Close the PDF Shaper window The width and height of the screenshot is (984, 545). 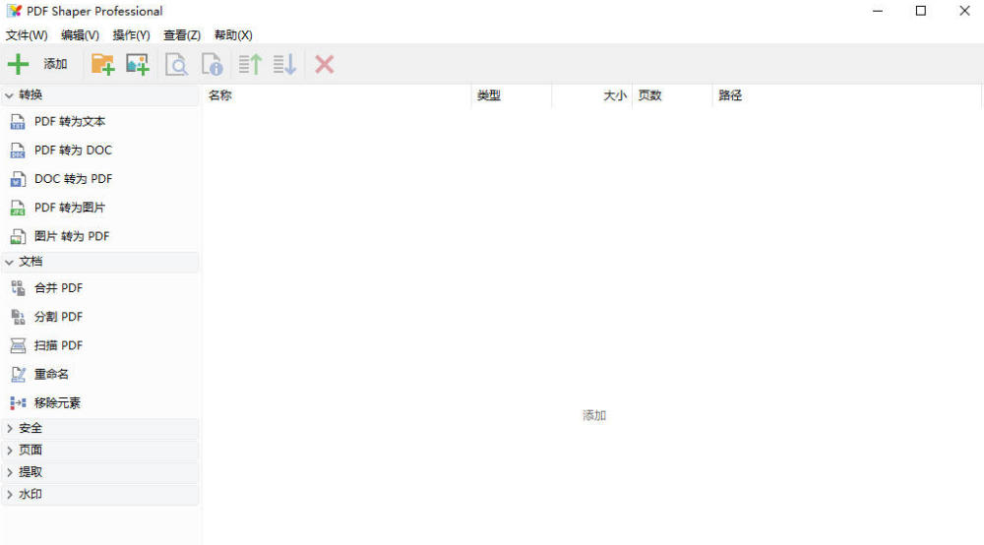point(964,11)
